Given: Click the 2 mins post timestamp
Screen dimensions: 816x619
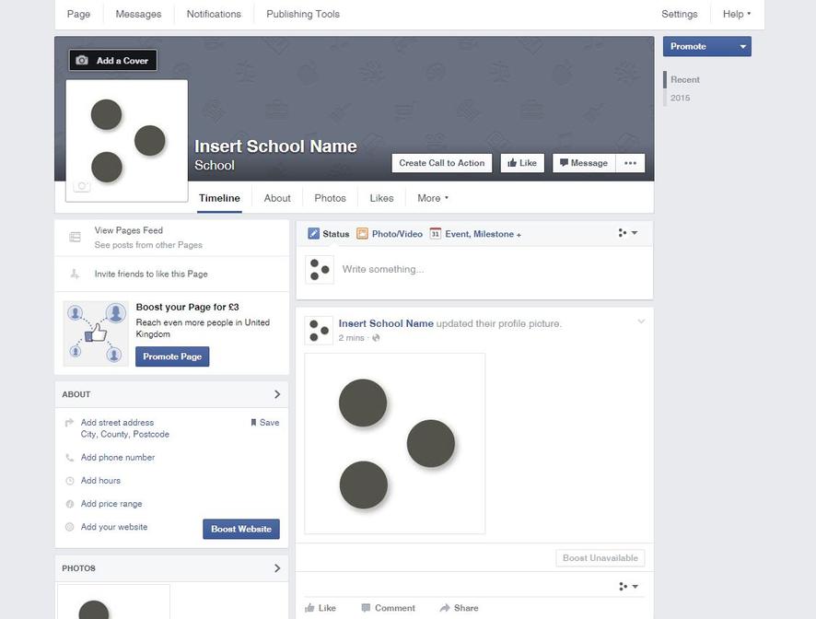Looking at the screenshot, I should point(351,338).
